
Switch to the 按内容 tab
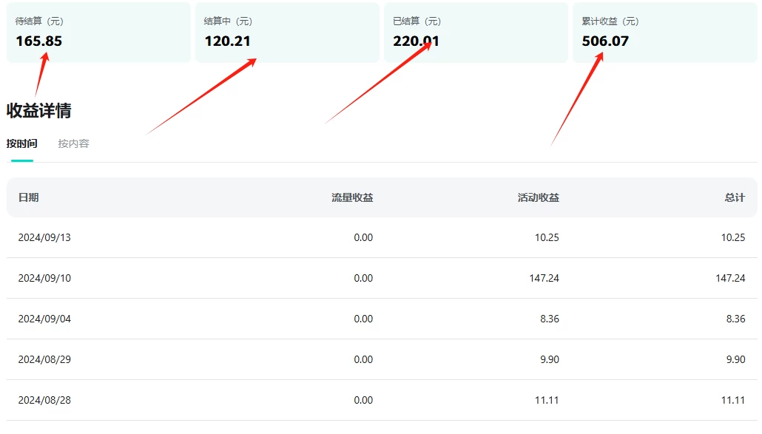[x=73, y=143]
